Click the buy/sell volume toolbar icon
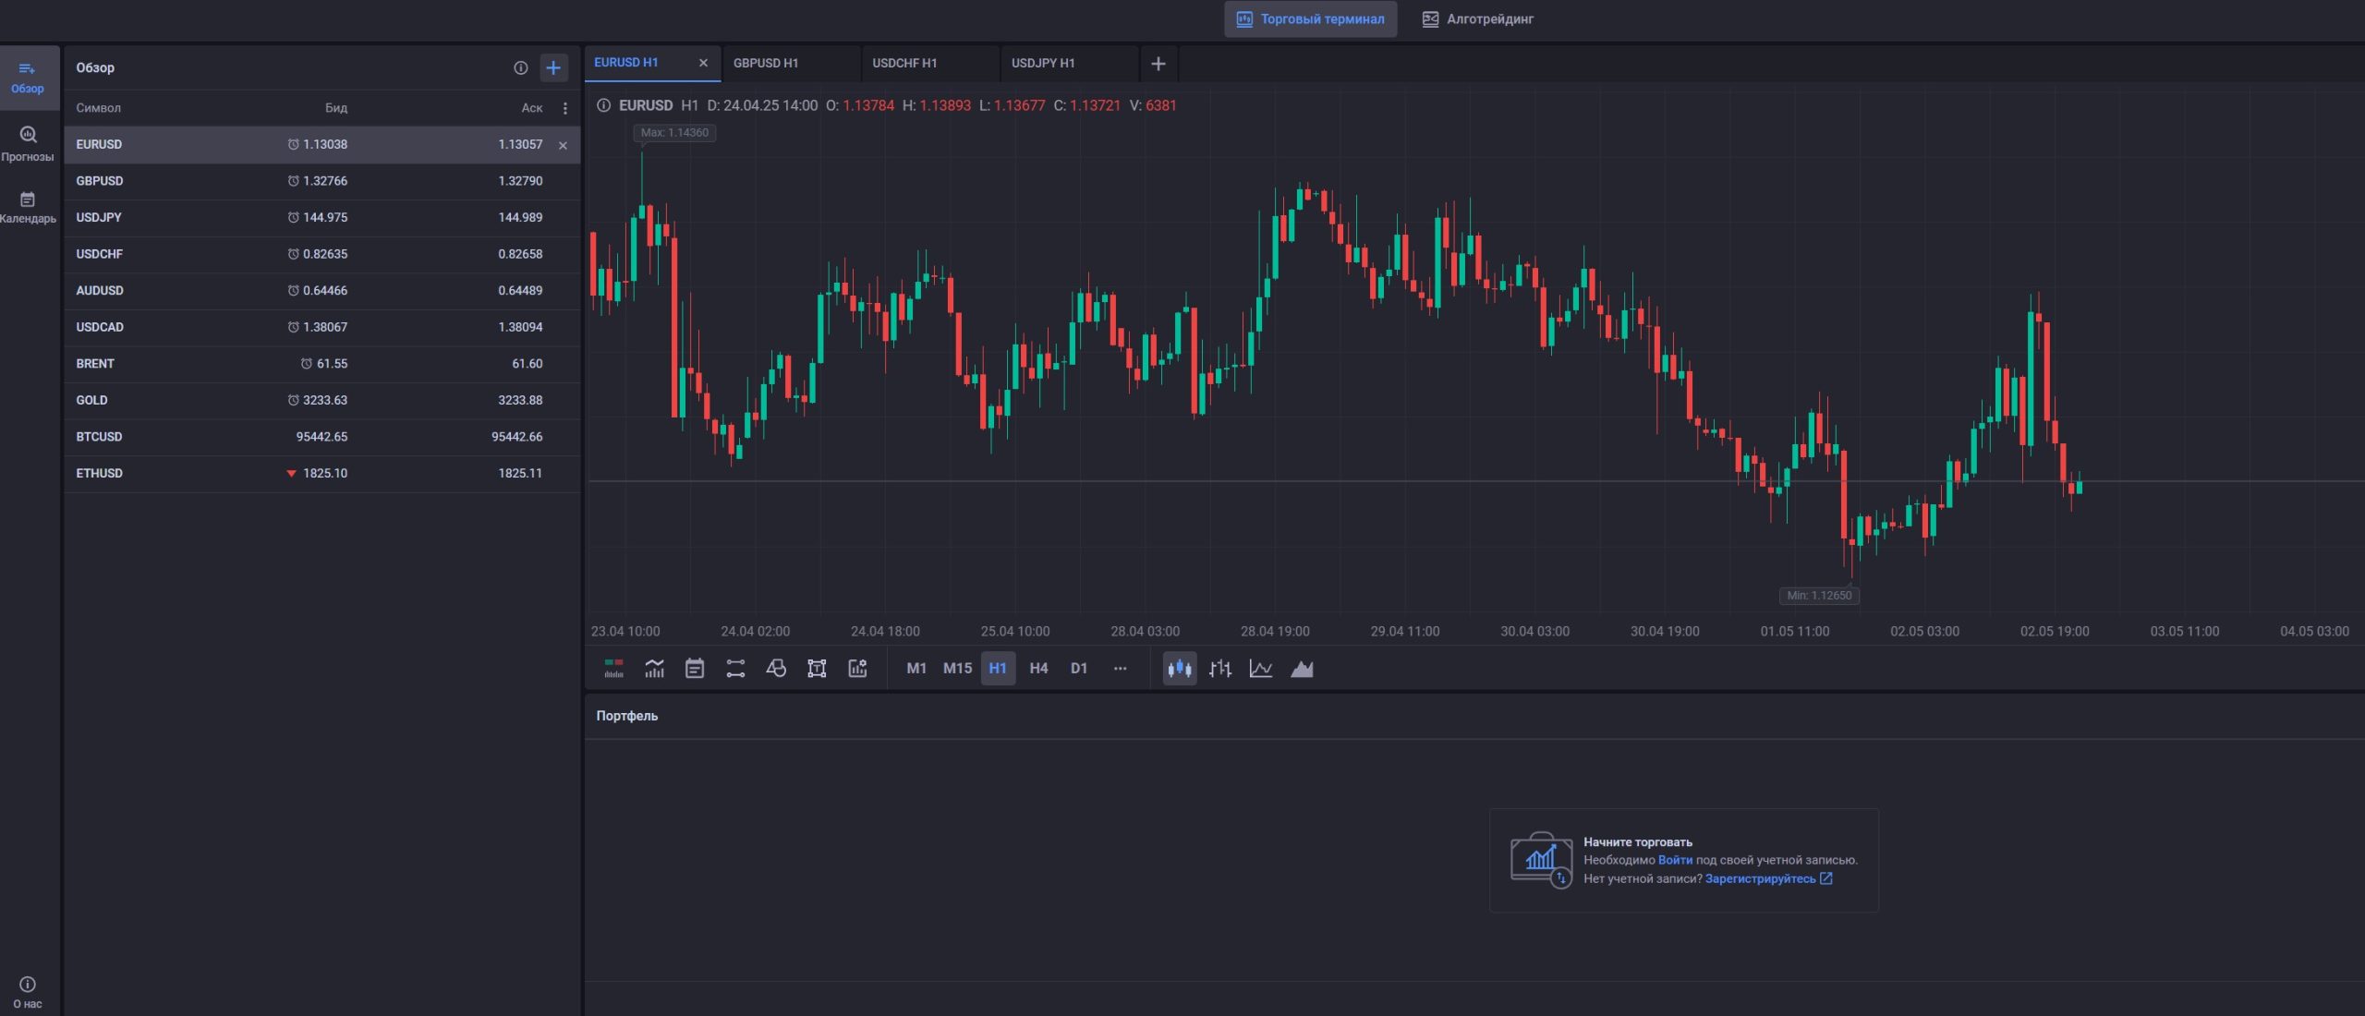 click(x=613, y=669)
